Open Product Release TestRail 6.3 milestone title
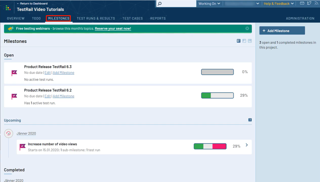This screenshot has height=182, width=320. pyautogui.click(x=48, y=67)
